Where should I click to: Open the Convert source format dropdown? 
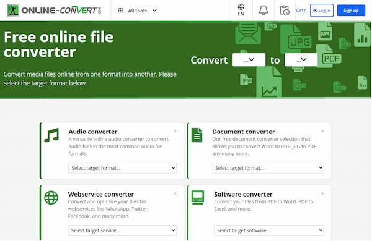pos(249,59)
